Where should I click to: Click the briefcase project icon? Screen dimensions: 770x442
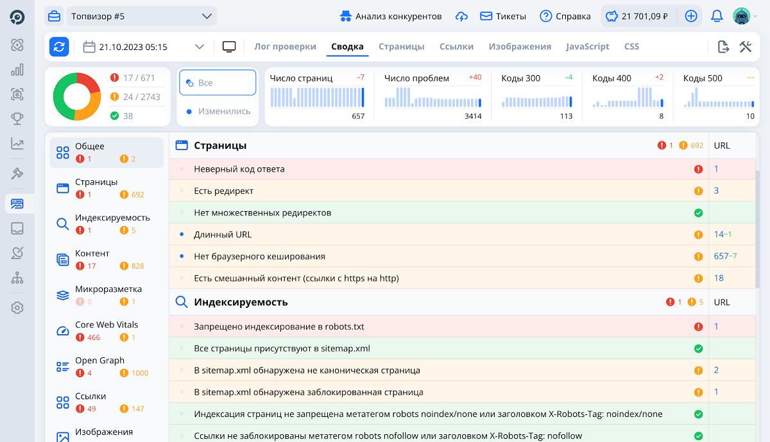click(54, 16)
